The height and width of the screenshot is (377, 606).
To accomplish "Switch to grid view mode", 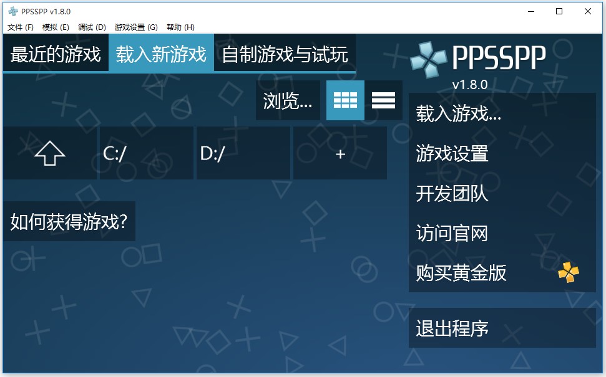I will click(x=345, y=100).
